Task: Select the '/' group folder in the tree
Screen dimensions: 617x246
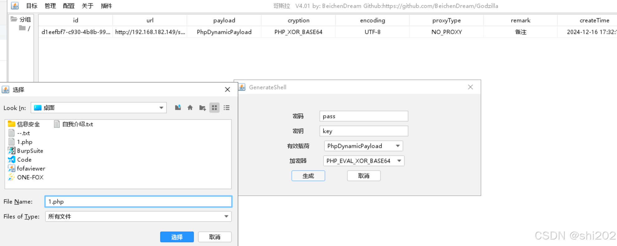Action: (x=25, y=28)
